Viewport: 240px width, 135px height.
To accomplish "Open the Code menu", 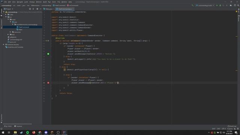I will click(26, 2).
